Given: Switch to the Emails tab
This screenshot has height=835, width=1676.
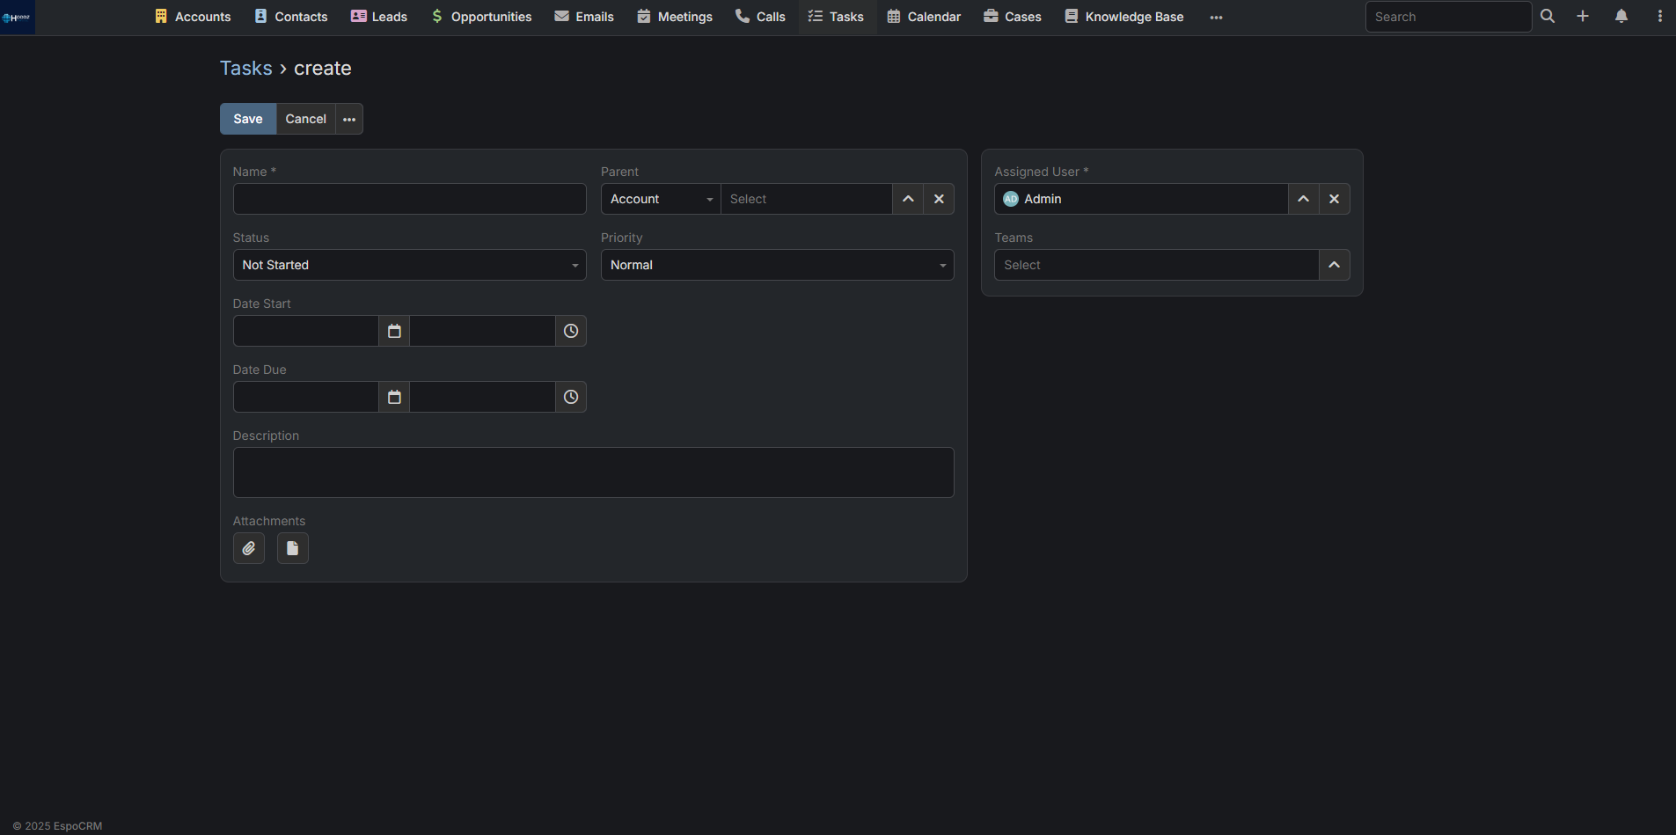Looking at the screenshot, I should (x=584, y=17).
